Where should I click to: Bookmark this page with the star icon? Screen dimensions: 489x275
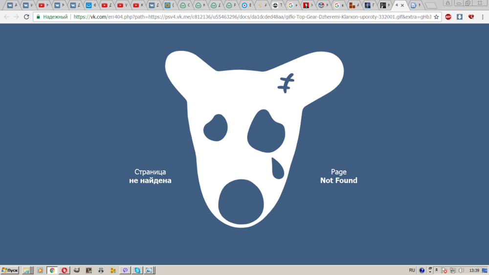click(x=436, y=17)
